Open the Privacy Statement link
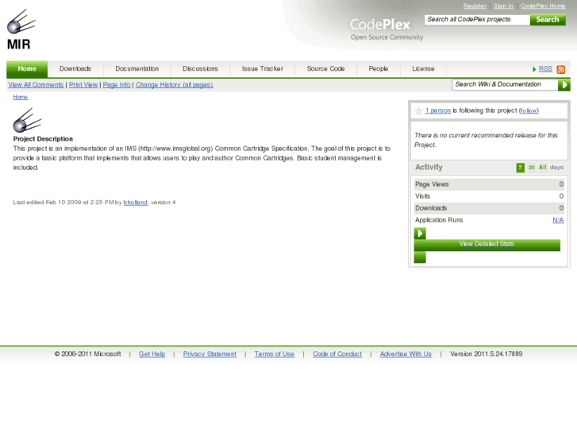 click(x=210, y=354)
